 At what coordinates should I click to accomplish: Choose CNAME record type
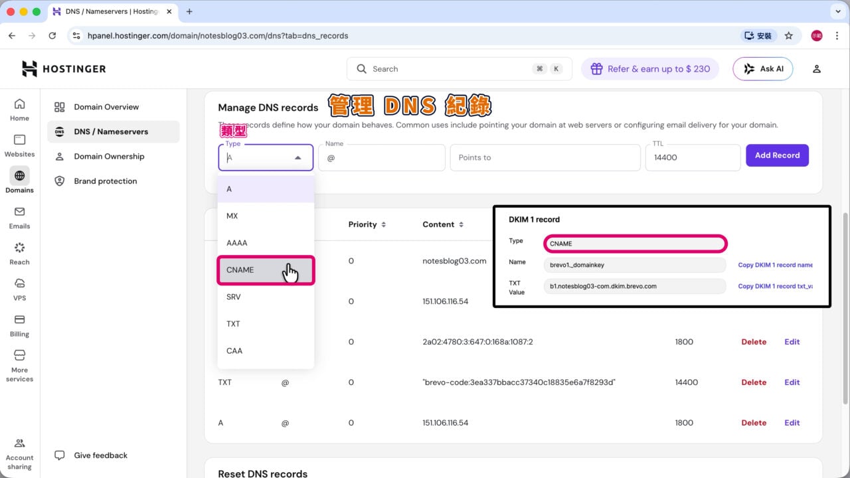[266, 270]
